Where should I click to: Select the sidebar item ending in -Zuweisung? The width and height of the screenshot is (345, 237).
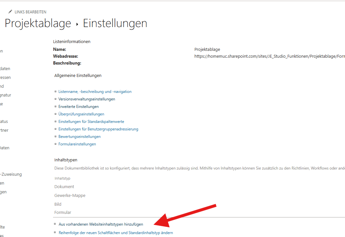coord(11,174)
